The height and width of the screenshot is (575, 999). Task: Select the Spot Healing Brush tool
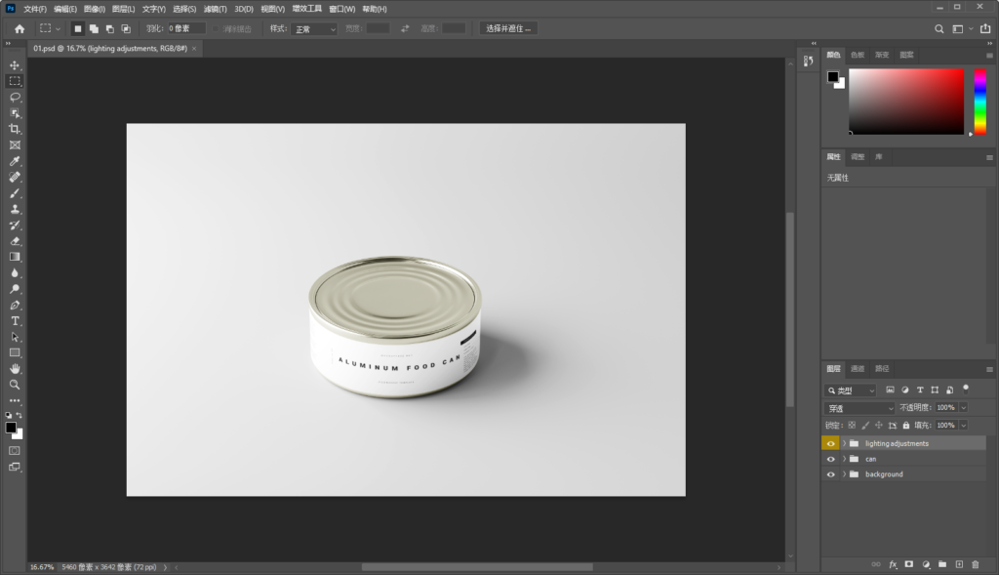click(x=15, y=178)
